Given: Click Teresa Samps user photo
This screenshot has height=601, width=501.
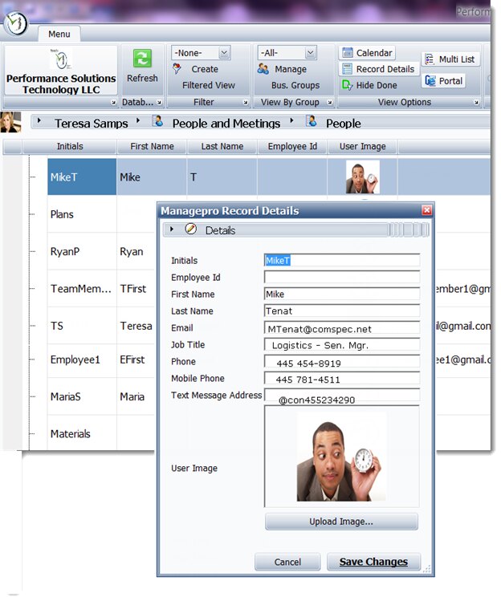Looking at the screenshot, I should pos(10,122).
